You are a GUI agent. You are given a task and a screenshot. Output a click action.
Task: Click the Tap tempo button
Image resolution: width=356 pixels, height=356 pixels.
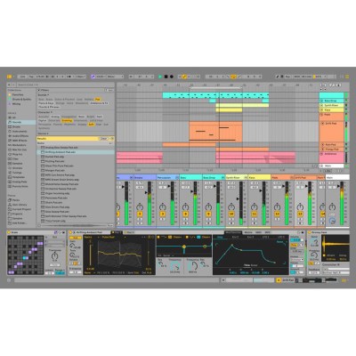[x=31, y=77]
